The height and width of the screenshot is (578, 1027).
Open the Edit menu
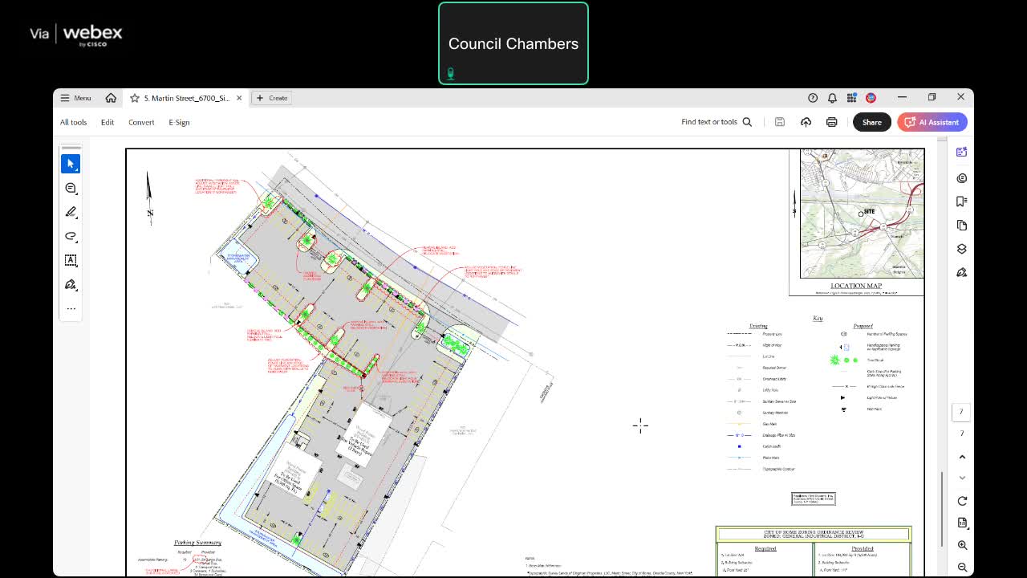[x=108, y=122]
